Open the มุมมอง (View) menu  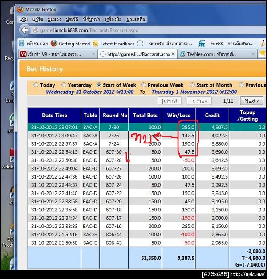pyautogui.click(x=54, y=19)
